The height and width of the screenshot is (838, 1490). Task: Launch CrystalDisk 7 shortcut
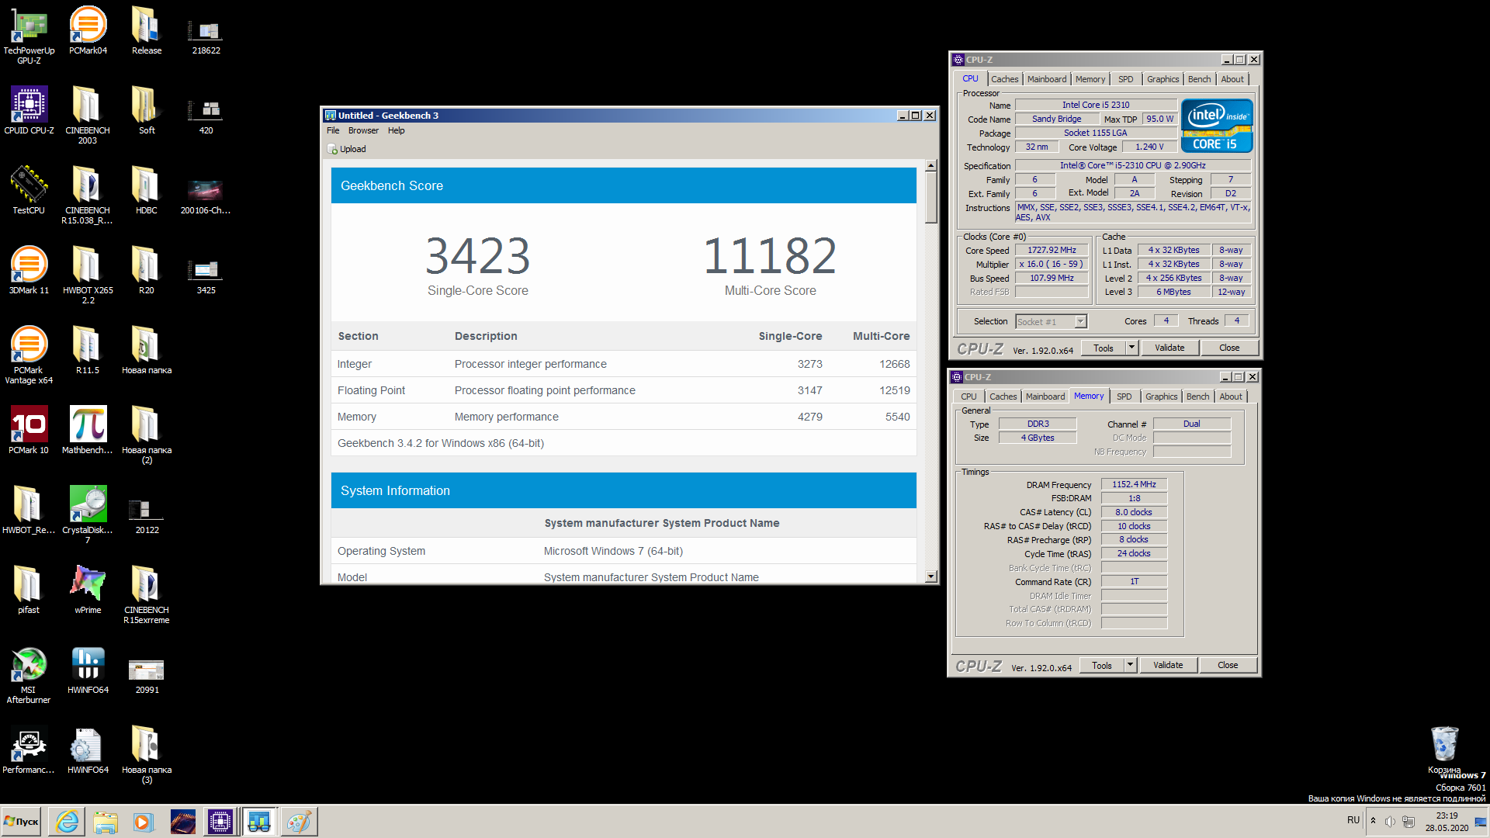point(88,514)
